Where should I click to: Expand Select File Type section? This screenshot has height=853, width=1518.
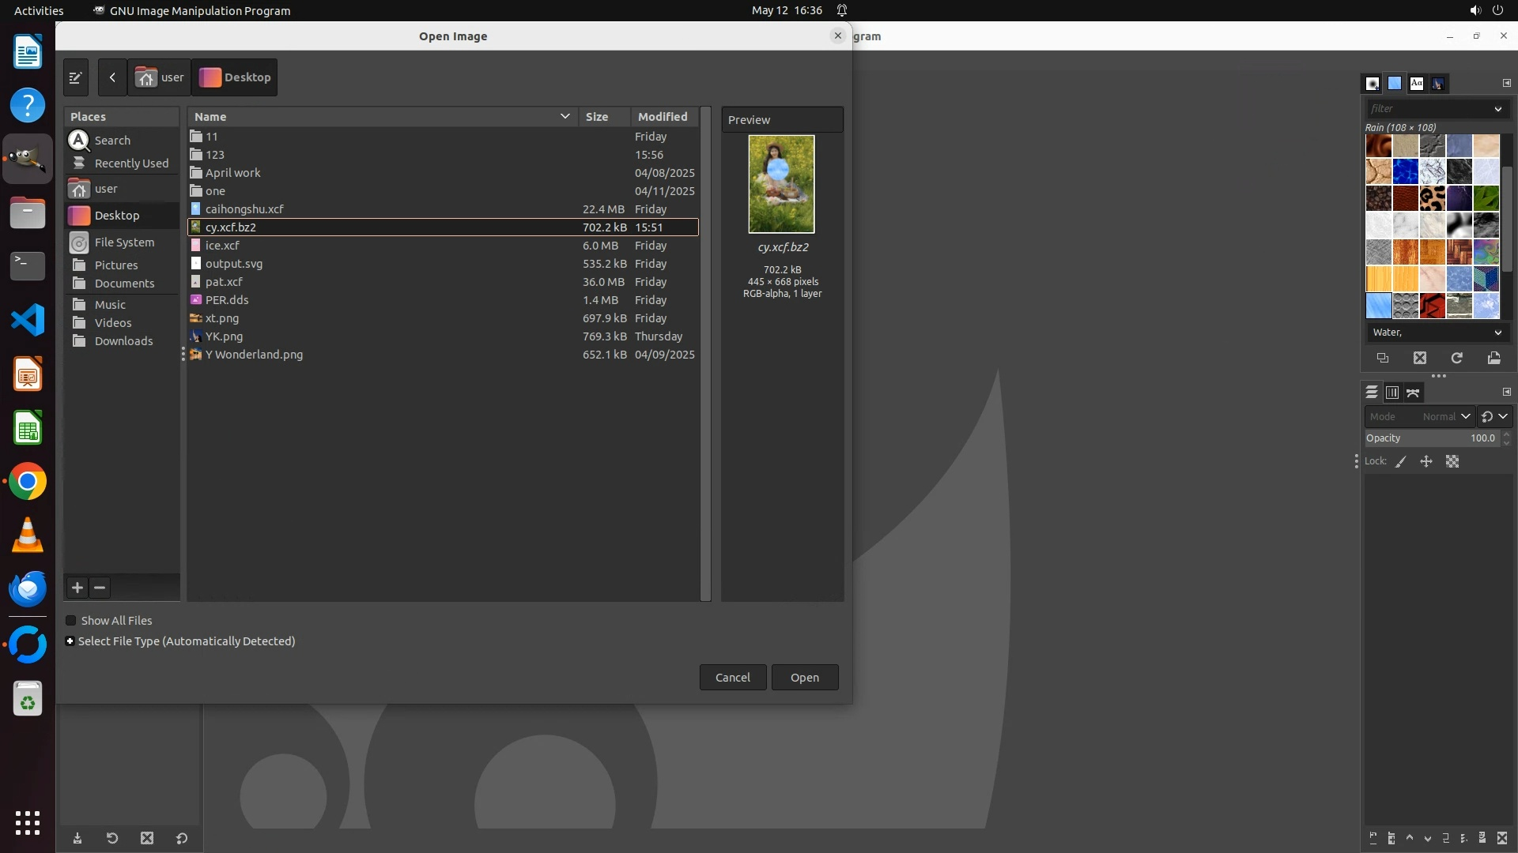click(70, 641)
